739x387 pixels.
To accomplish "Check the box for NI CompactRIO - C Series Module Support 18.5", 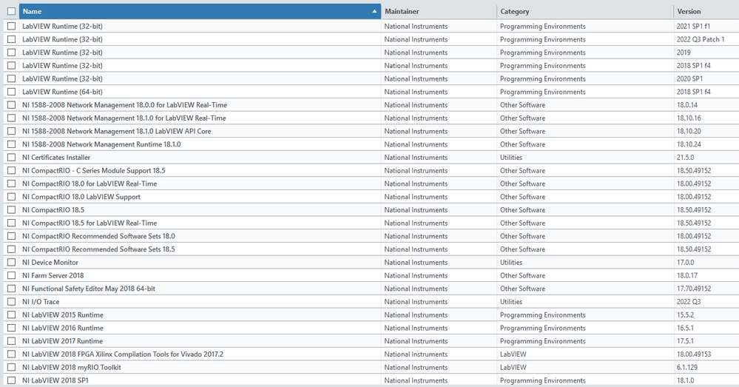I will [x=11, y=171].
